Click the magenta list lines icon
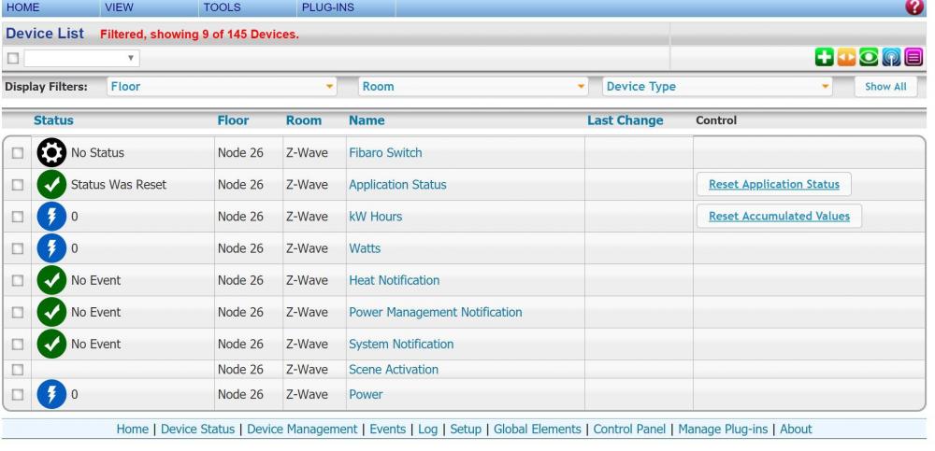The height and width of the screenshot is (451, 935). coord(901,58)
